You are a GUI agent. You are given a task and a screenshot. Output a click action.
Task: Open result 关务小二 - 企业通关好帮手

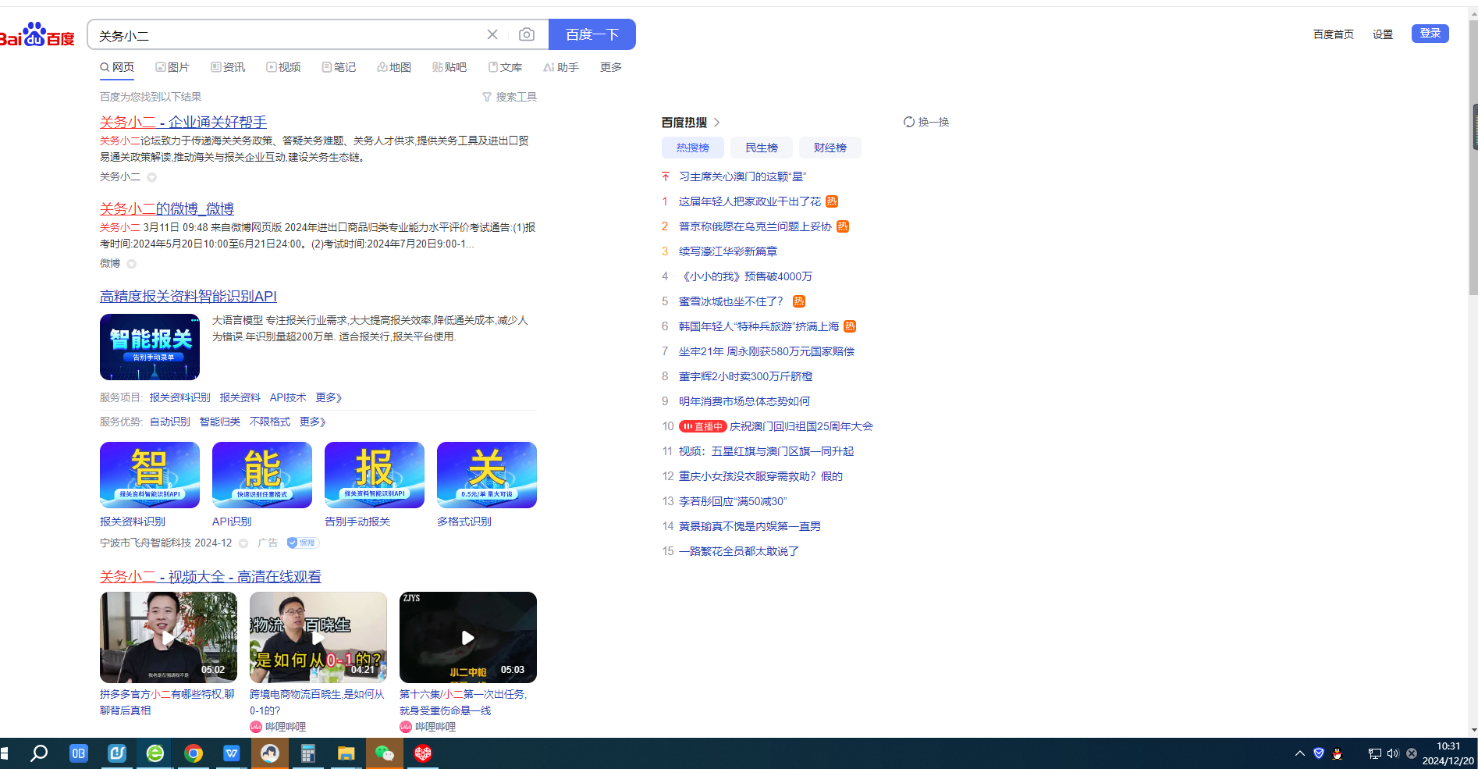coord(183,122)
